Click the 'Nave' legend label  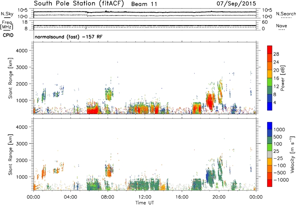click(282, 26)
